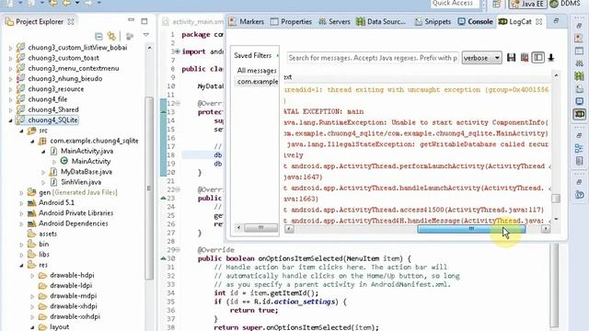Select Android Private Libraries node
Image resolution: width=589 pixels, height=331 pixels.
(75, 213)
